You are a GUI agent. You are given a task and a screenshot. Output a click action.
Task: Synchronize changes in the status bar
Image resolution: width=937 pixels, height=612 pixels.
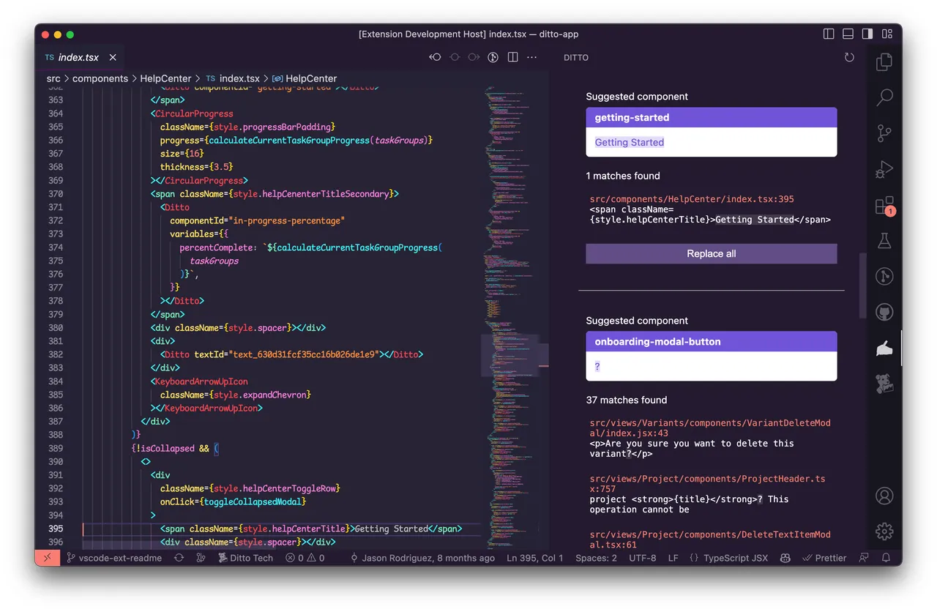[x=179, y=558]
